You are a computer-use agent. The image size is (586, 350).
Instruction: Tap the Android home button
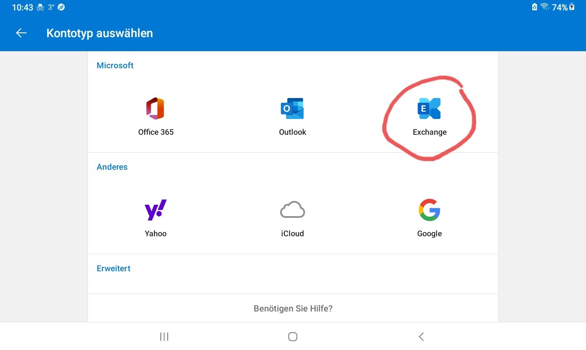coord(293,336)
